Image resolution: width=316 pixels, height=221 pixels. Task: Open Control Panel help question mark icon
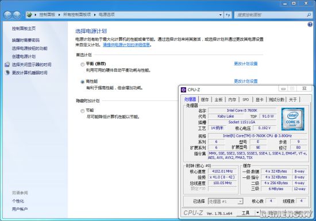(310, 25)
